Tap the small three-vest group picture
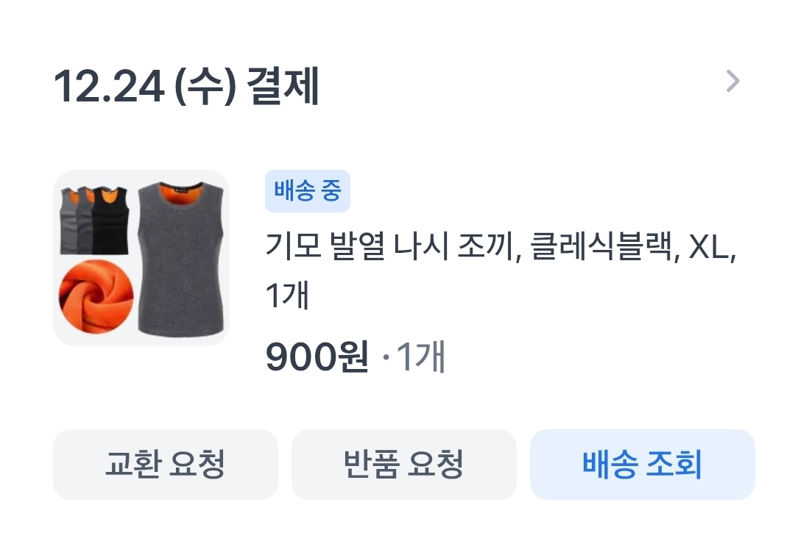Screen dimensions: 795x541 pos(94,220)
